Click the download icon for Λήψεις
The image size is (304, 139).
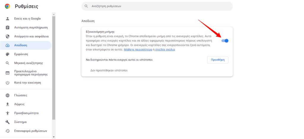(8, 104)
